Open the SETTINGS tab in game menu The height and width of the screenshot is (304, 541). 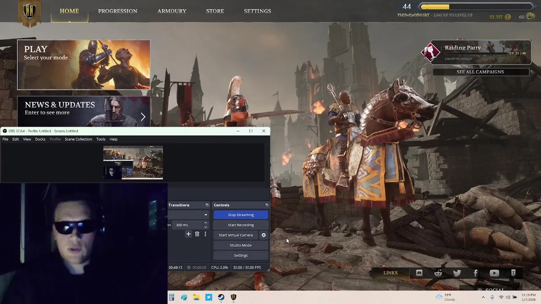click(x=257, y=11)
